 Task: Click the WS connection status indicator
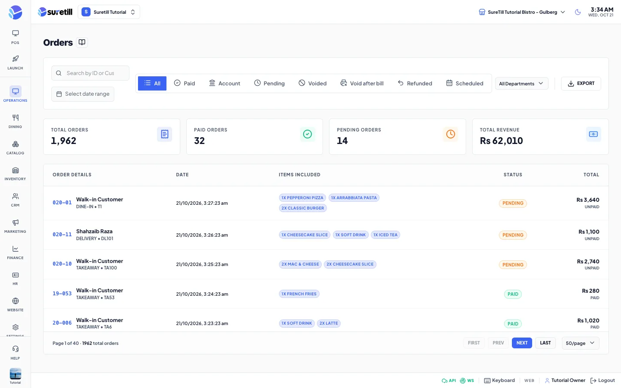pos(467,381)
